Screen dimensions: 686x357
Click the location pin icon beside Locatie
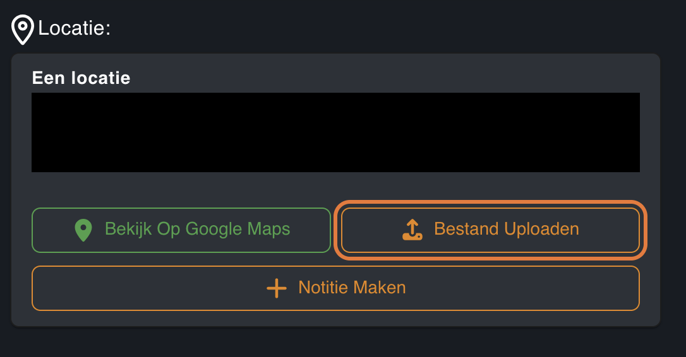(x=23, y=29)
